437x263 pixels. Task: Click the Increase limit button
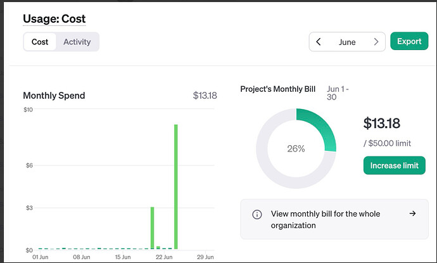click(x=394, y=165)
